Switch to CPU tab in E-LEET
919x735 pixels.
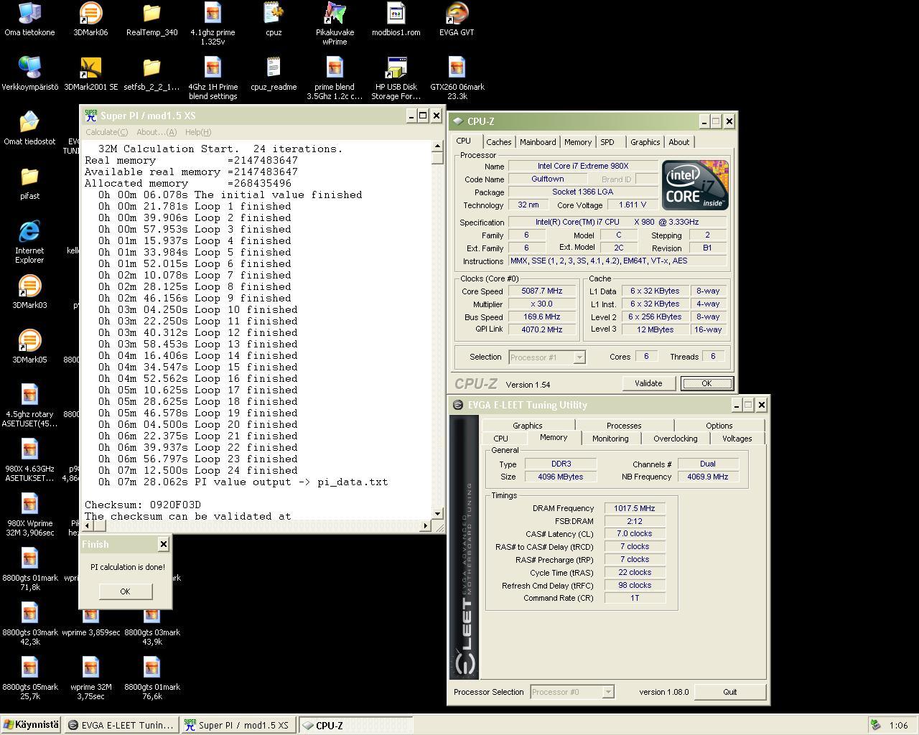(500, 439)
